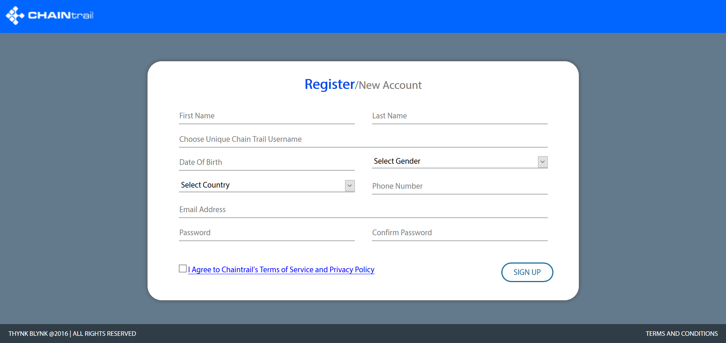This screenshot has height=343, width=726.
Task: Select the Chain Trail Username field
Action: pyautogui.click(x=363, y=140)
